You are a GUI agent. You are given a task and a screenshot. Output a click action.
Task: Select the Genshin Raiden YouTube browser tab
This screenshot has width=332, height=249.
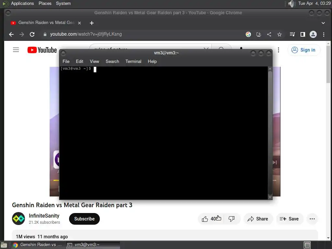(x=46, y=23)
